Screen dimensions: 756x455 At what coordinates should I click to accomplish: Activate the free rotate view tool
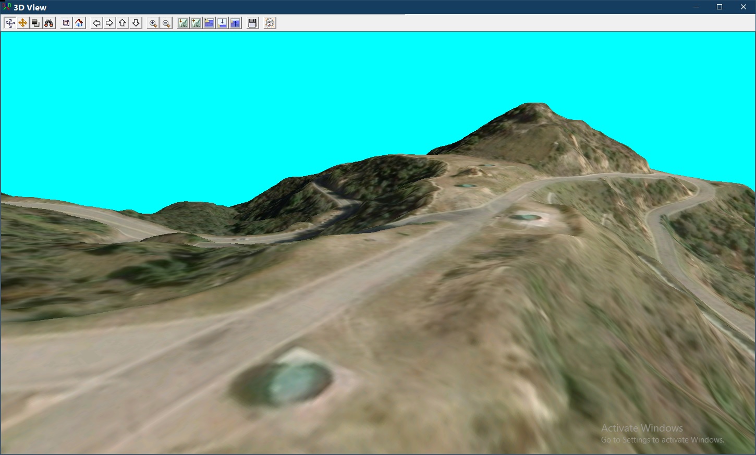(x=22, y=22)
